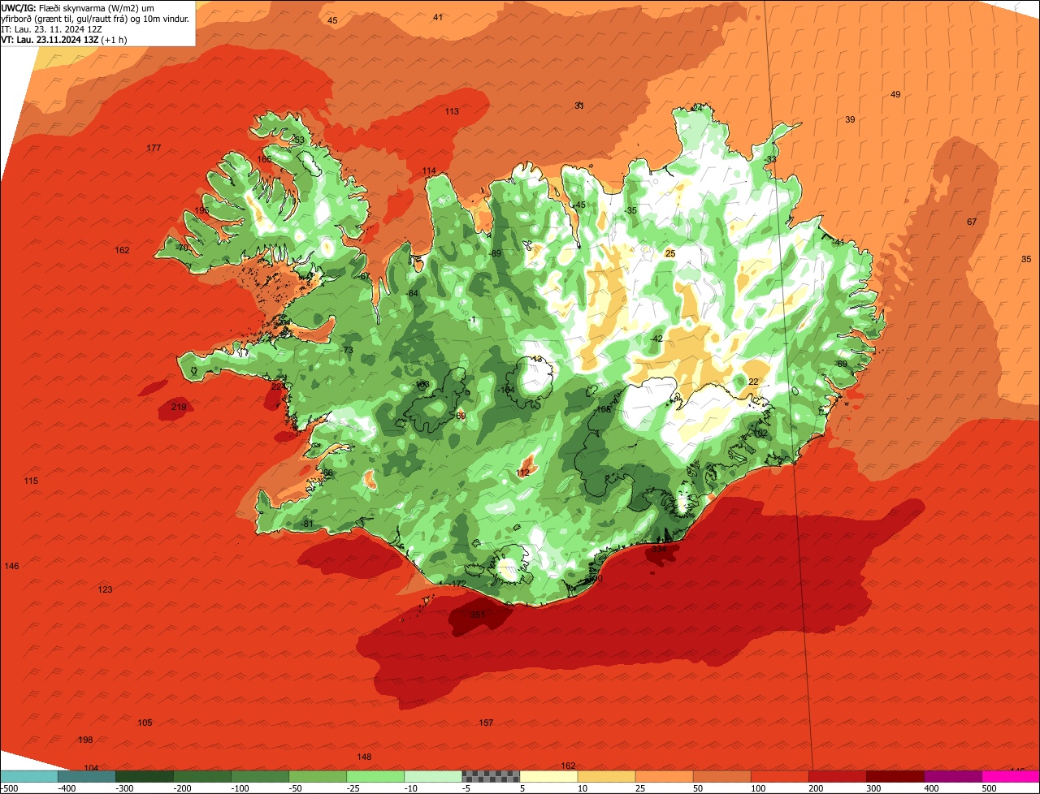Screen dimensions: 1040x794
Task: Click the legend swatch between -500 and -400
Action: pos(28,776)
